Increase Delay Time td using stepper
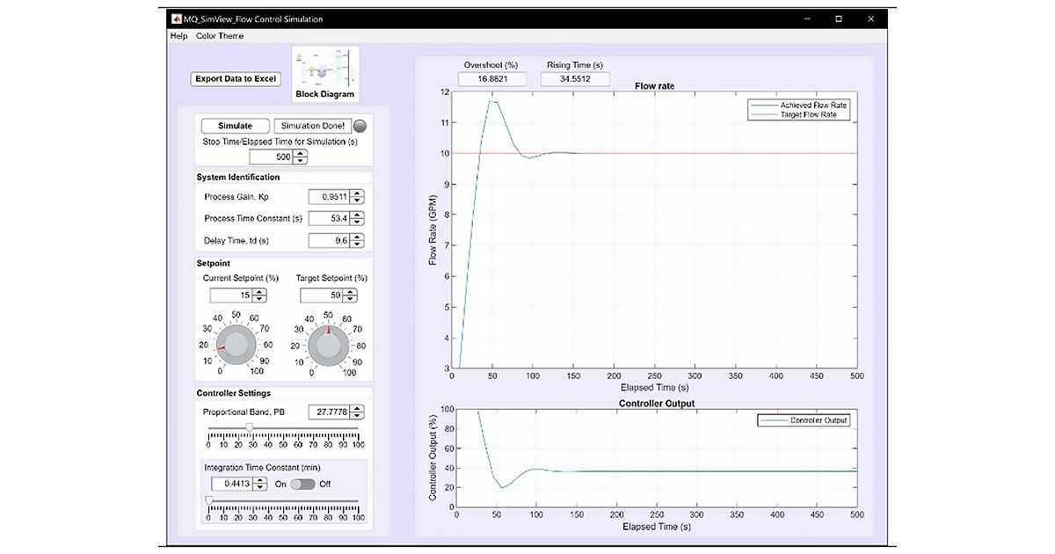This screenshot has height=554, width=1055. [x=358, y=236]
